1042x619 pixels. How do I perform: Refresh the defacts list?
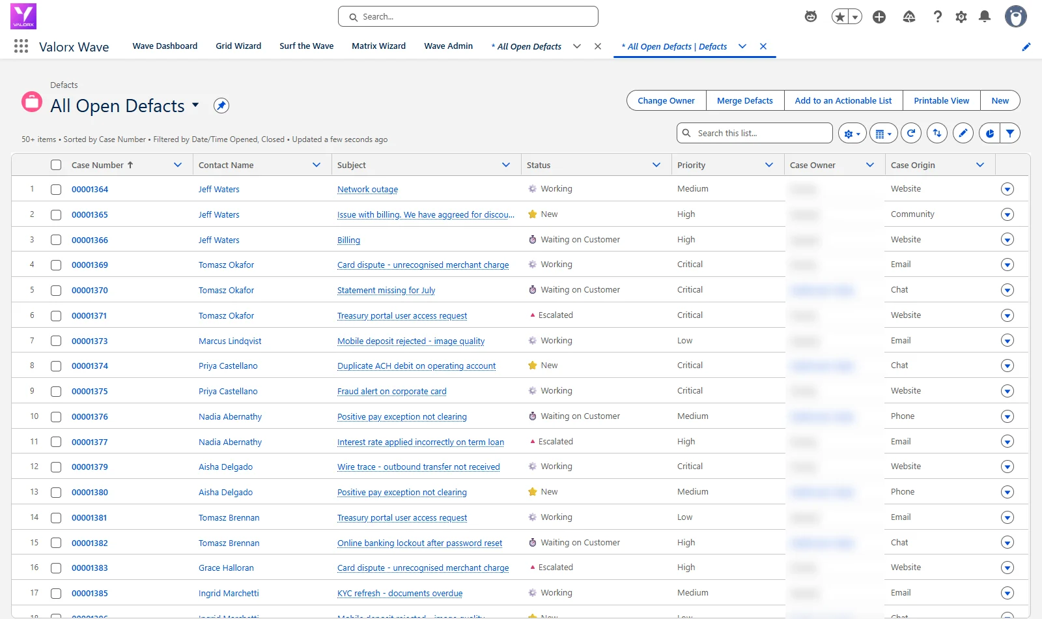tap(911, 134)
